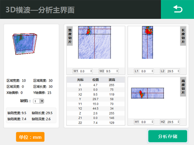This screenshot has width=194, height=145.
Task: Click the red defect in width slice view
Action: coord(89,31)
